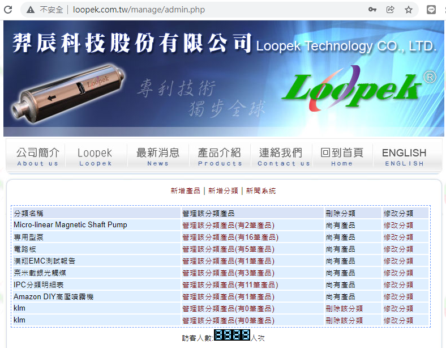
Task: Manage 漢翔EMC測試報告 category products
Action: pos(229,261)
